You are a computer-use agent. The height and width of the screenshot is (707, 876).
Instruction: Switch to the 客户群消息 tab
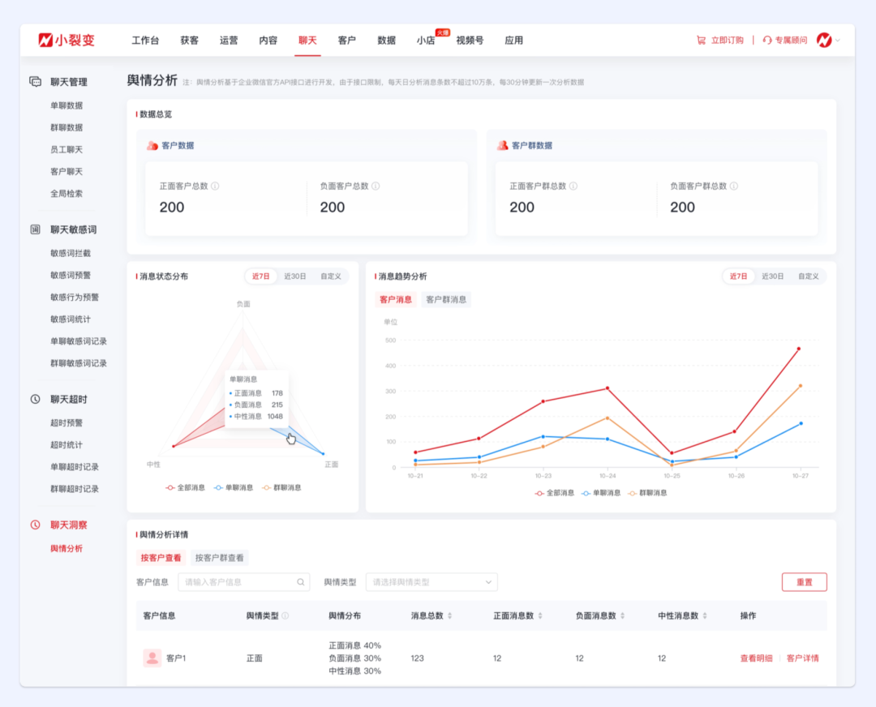click(x=446, y=299)
